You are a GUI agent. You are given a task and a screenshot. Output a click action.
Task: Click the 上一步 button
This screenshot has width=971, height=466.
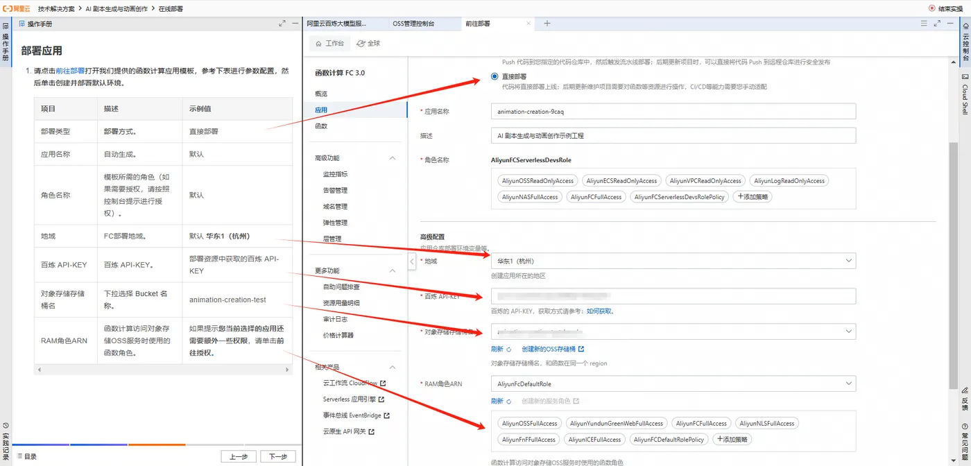239,456
